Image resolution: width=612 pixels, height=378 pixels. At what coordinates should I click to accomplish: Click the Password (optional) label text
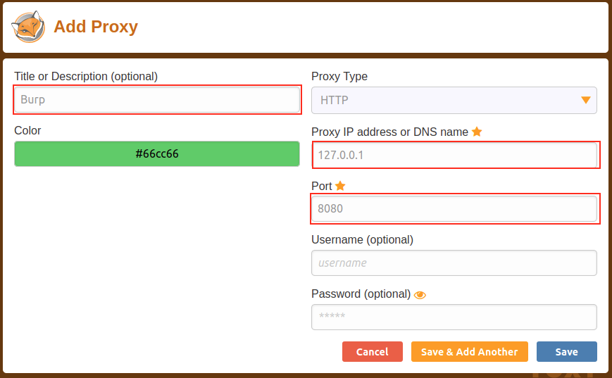(361, 294)
